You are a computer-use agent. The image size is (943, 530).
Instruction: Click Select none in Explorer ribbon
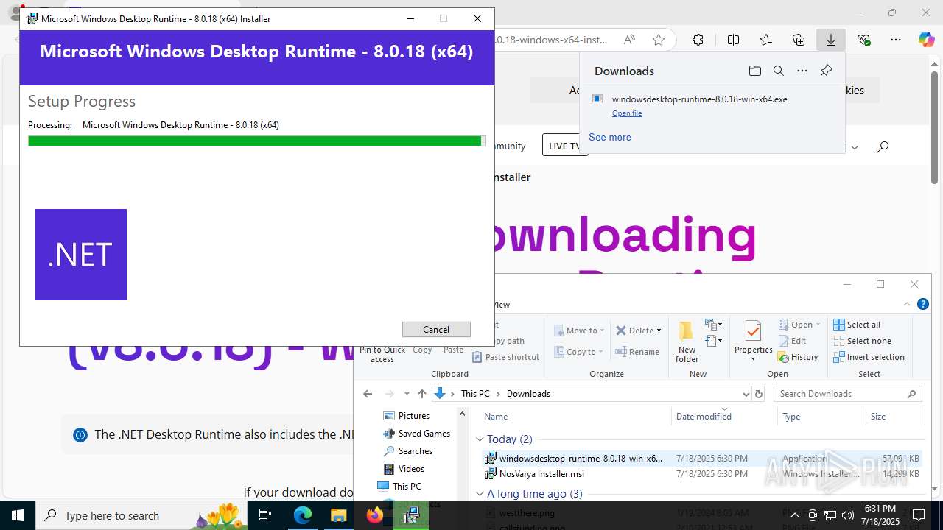point(862,341)
